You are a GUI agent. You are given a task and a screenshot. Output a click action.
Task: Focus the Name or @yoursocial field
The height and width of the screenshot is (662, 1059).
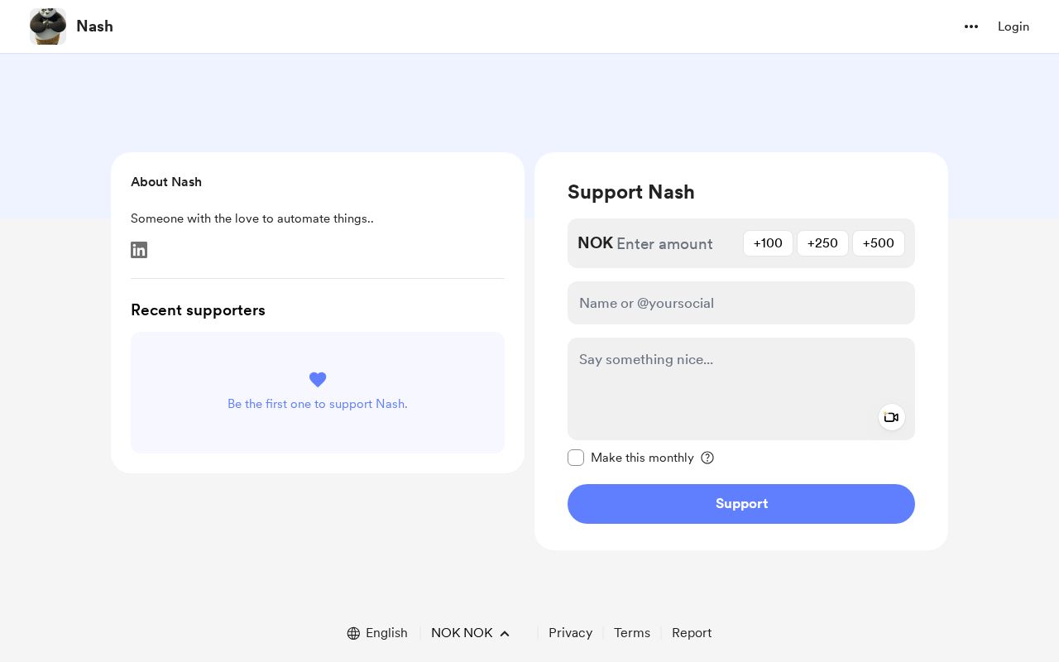741,303
